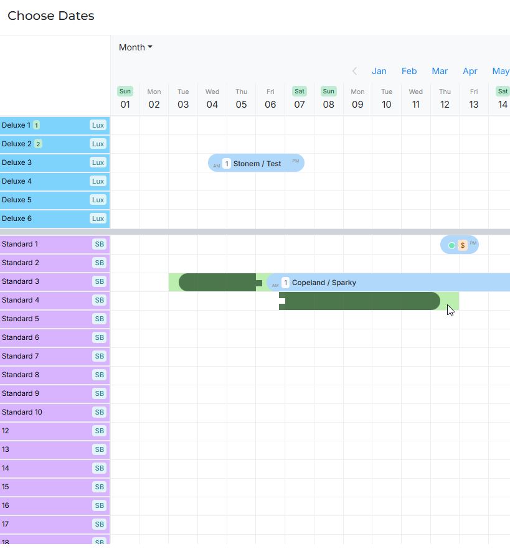Click guest count badge on Stonem / Test booking

(x=227, y=164)
